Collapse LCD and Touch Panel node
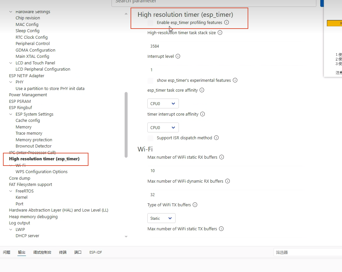The height and width of the screenshot is (272, 342). [x=11, y=63]
